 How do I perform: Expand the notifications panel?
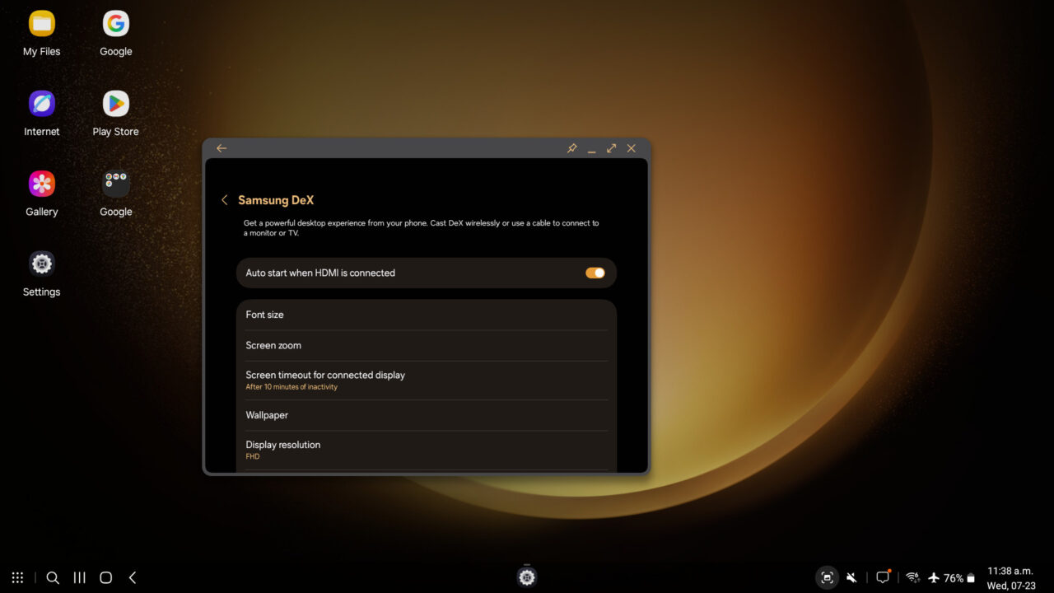[882, 577]
